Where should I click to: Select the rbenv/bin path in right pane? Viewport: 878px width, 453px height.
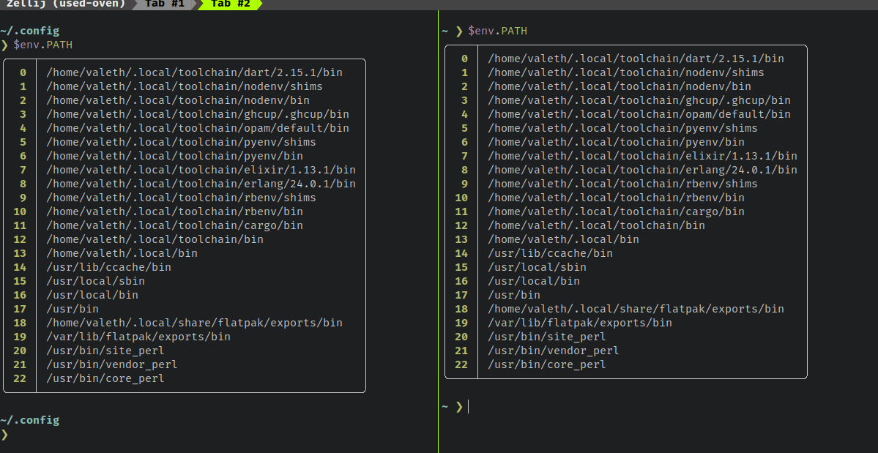coord(615,198)
